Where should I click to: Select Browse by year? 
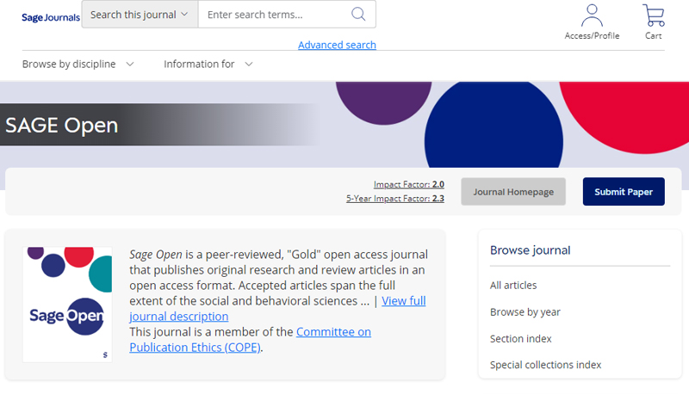(x=525, y=312)
